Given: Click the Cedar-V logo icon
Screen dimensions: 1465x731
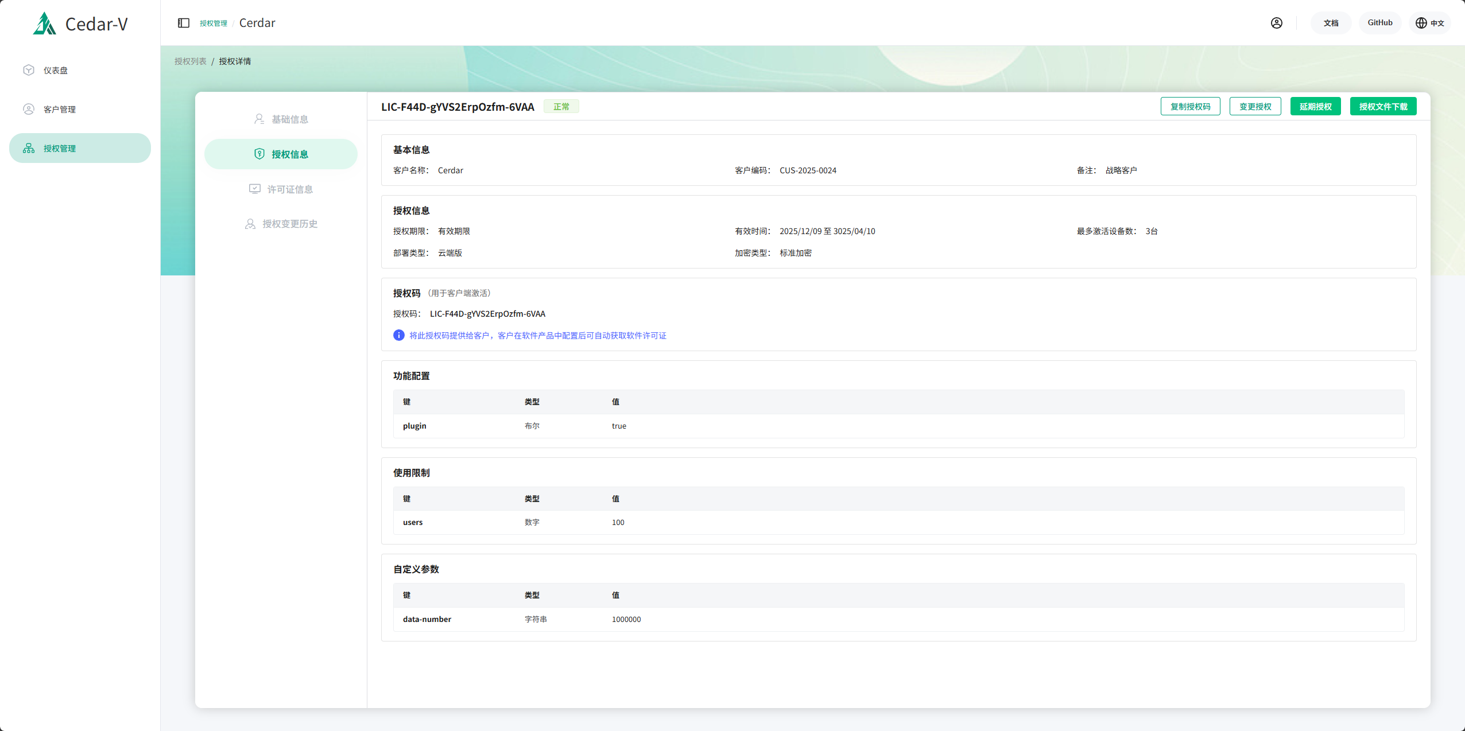Looking at the screenshot, I should point(44,24).
